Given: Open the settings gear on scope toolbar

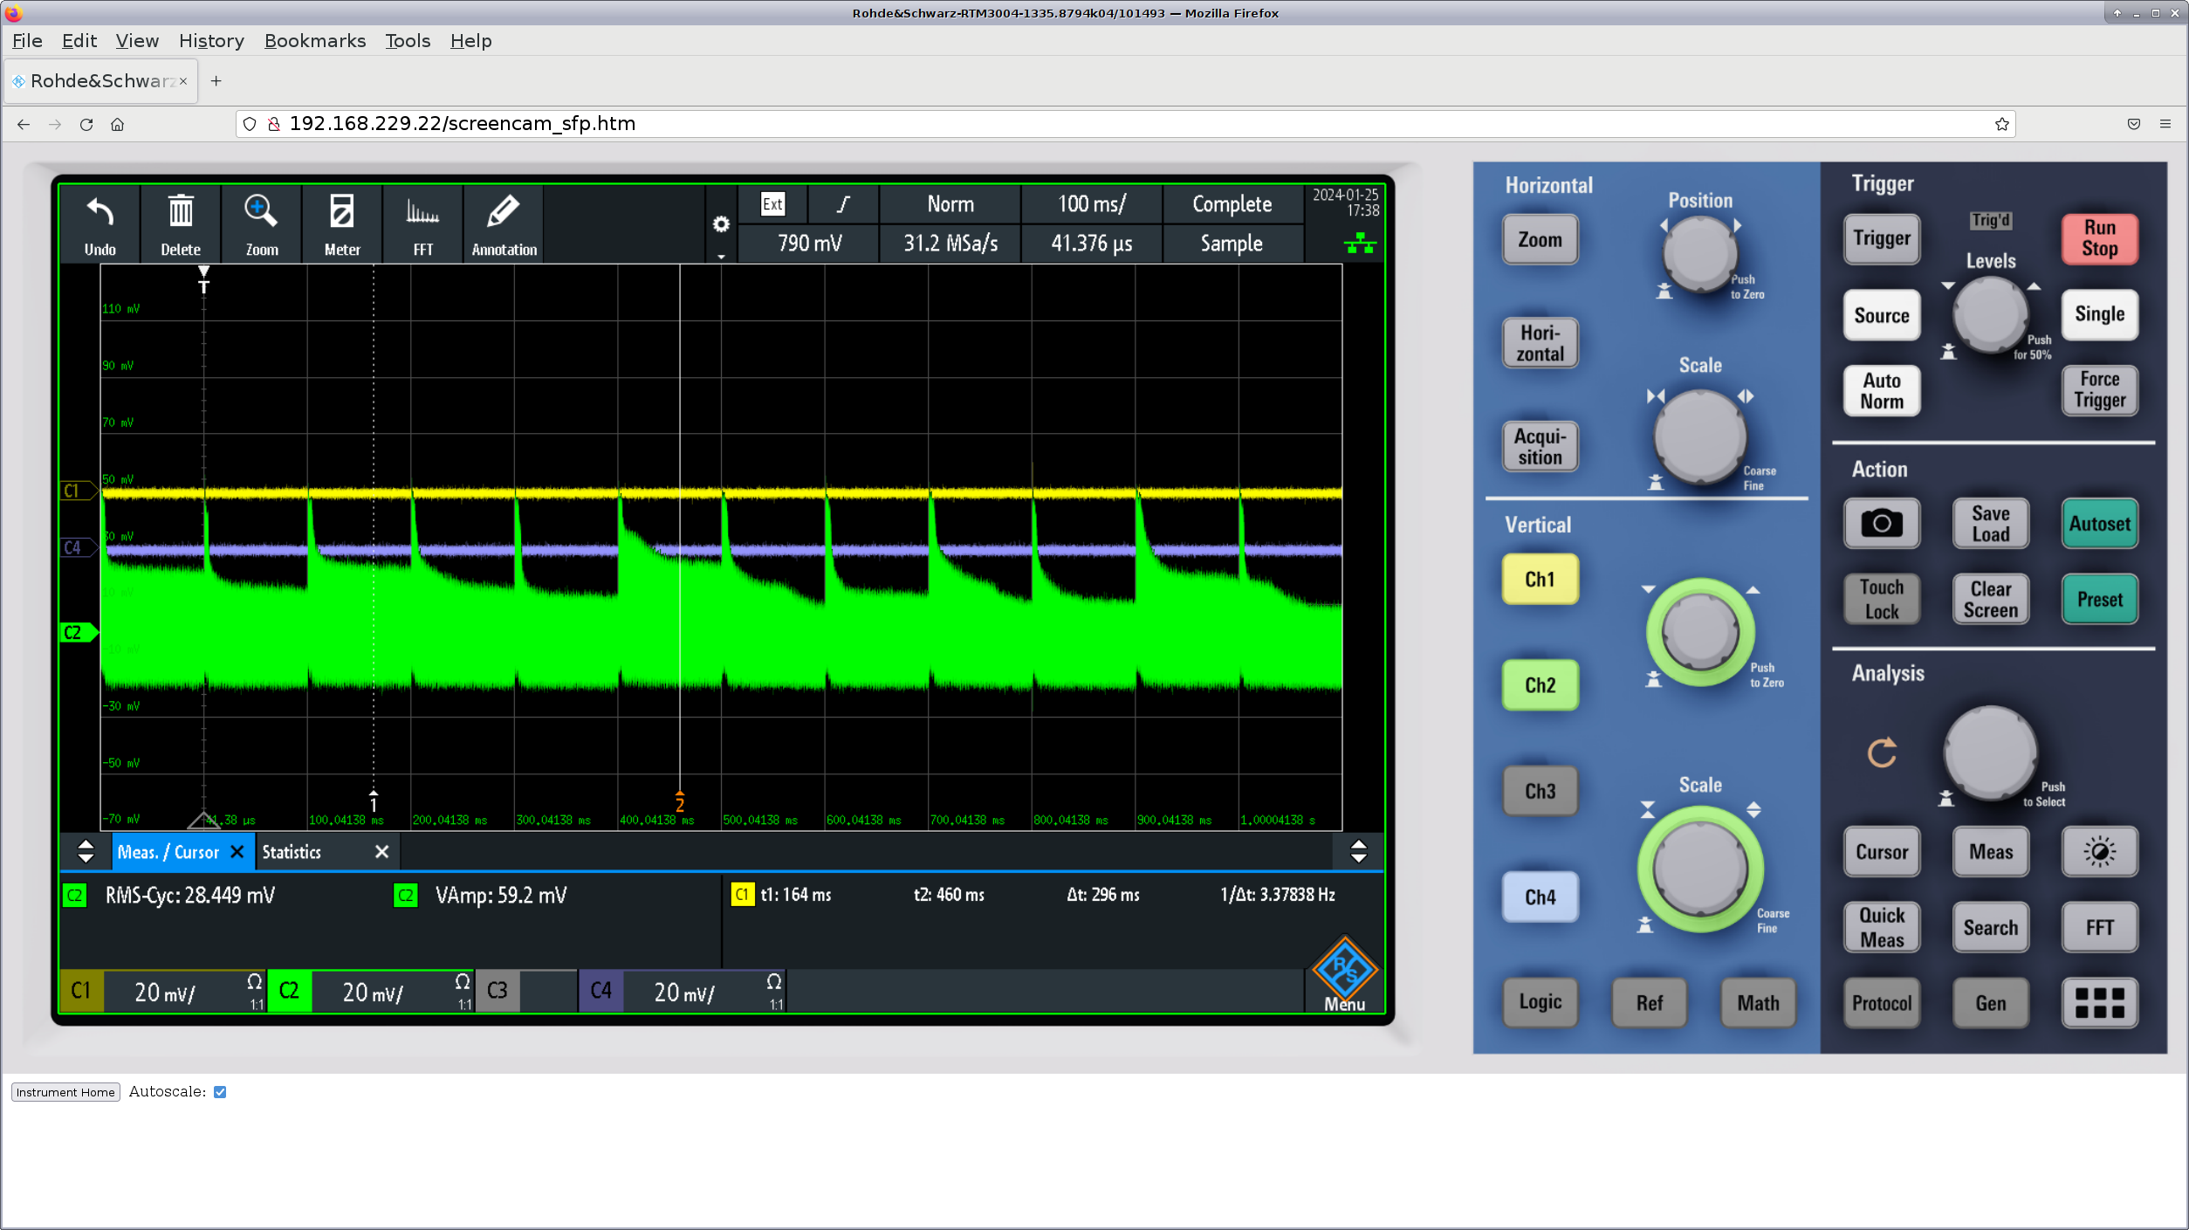Looking at the screenshot, I should [721, 224].
